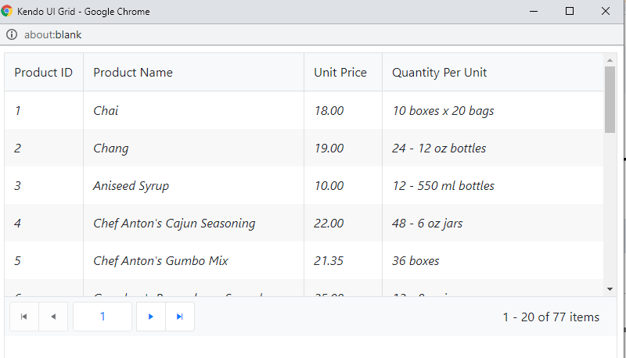Go to the first page of grid
The image size is (626, 358).
click(24, 317)
